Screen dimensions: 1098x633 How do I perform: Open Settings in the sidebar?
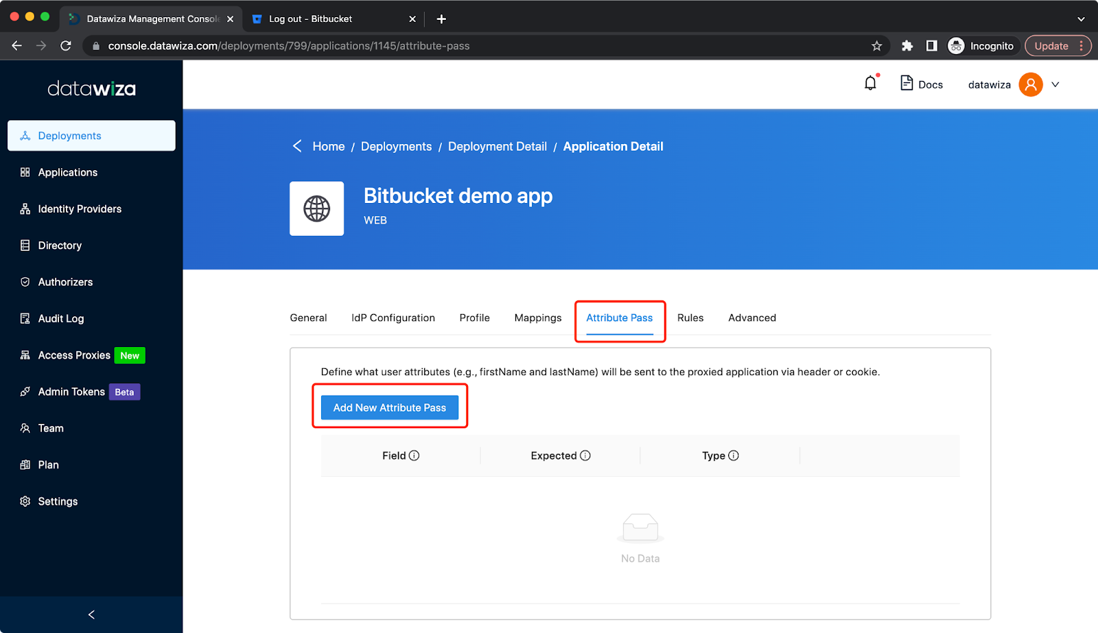click(x=91, y=501)
